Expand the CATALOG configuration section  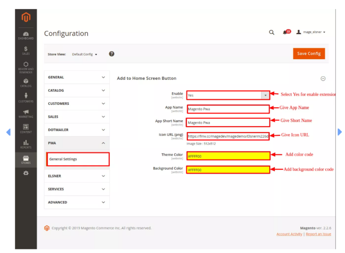pos(77,91)
